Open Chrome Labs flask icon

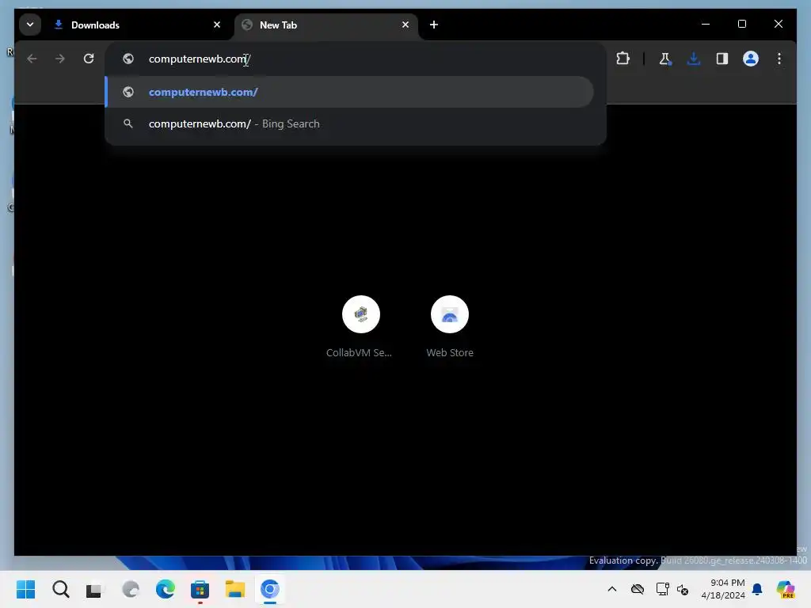pyautogui.click(x=665, y=59)
